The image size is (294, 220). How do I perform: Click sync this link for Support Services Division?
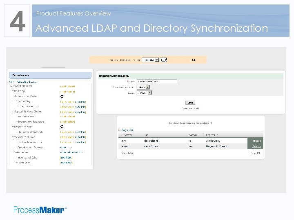tap(80, 112)
